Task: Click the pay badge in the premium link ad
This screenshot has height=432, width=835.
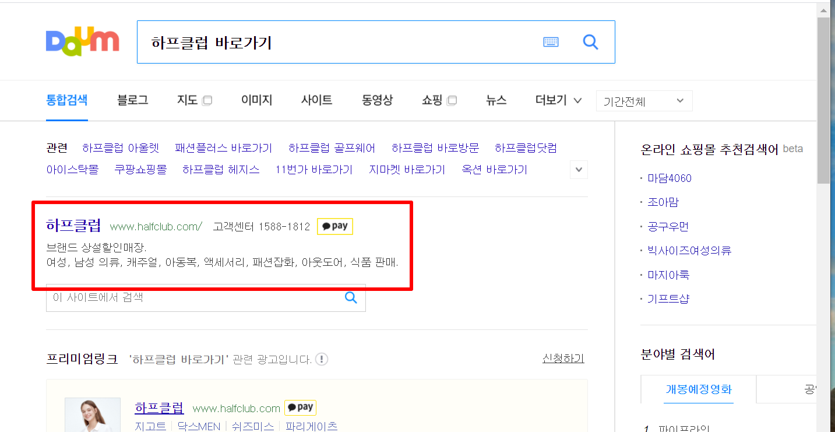Action: [300, 408]
